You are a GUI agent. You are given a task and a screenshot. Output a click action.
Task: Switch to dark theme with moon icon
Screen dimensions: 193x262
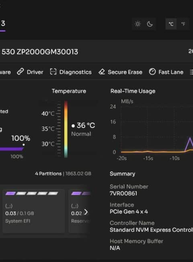(x=150, y=24)
